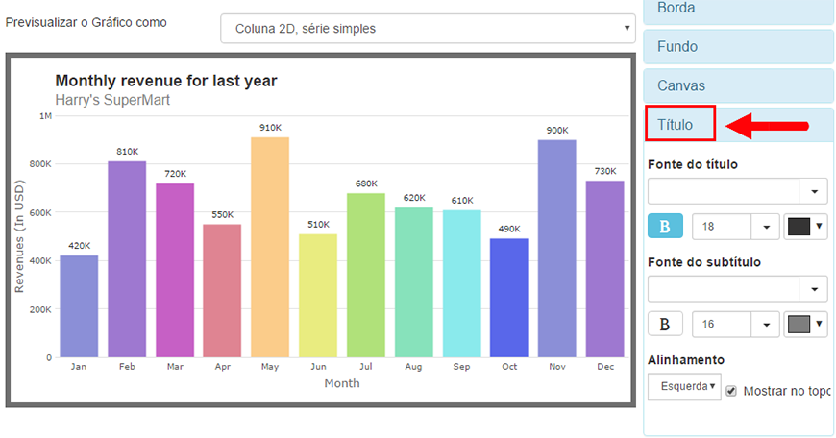The height and width of the screenshot is (438, 836).
Task: Click the Feb bar labeled 810K
Action: click(x=127, y=259)
